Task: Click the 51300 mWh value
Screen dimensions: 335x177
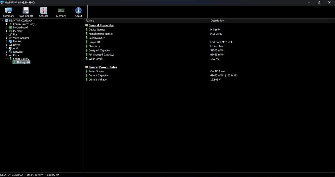Action: [x=217, y=50]
